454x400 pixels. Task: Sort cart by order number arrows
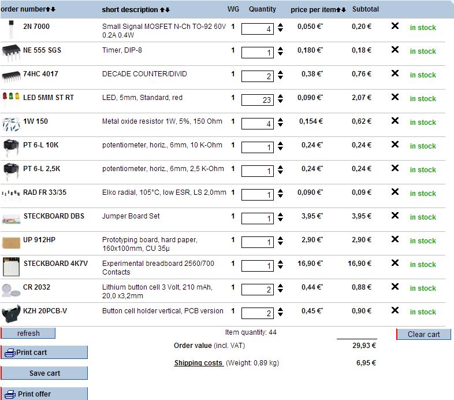pyautogui.click(x=51, y=10)
